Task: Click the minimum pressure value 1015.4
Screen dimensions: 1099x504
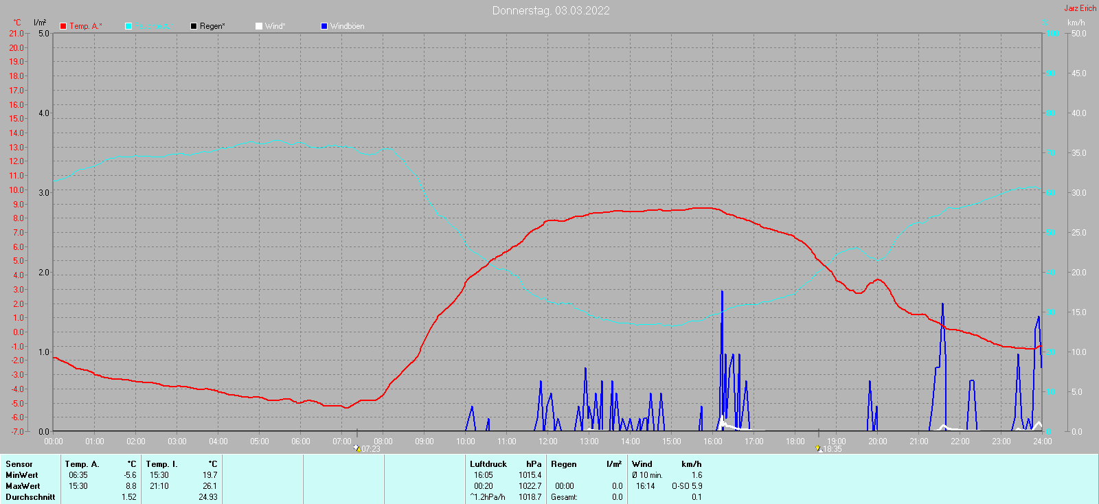Action: coord(530,475)
